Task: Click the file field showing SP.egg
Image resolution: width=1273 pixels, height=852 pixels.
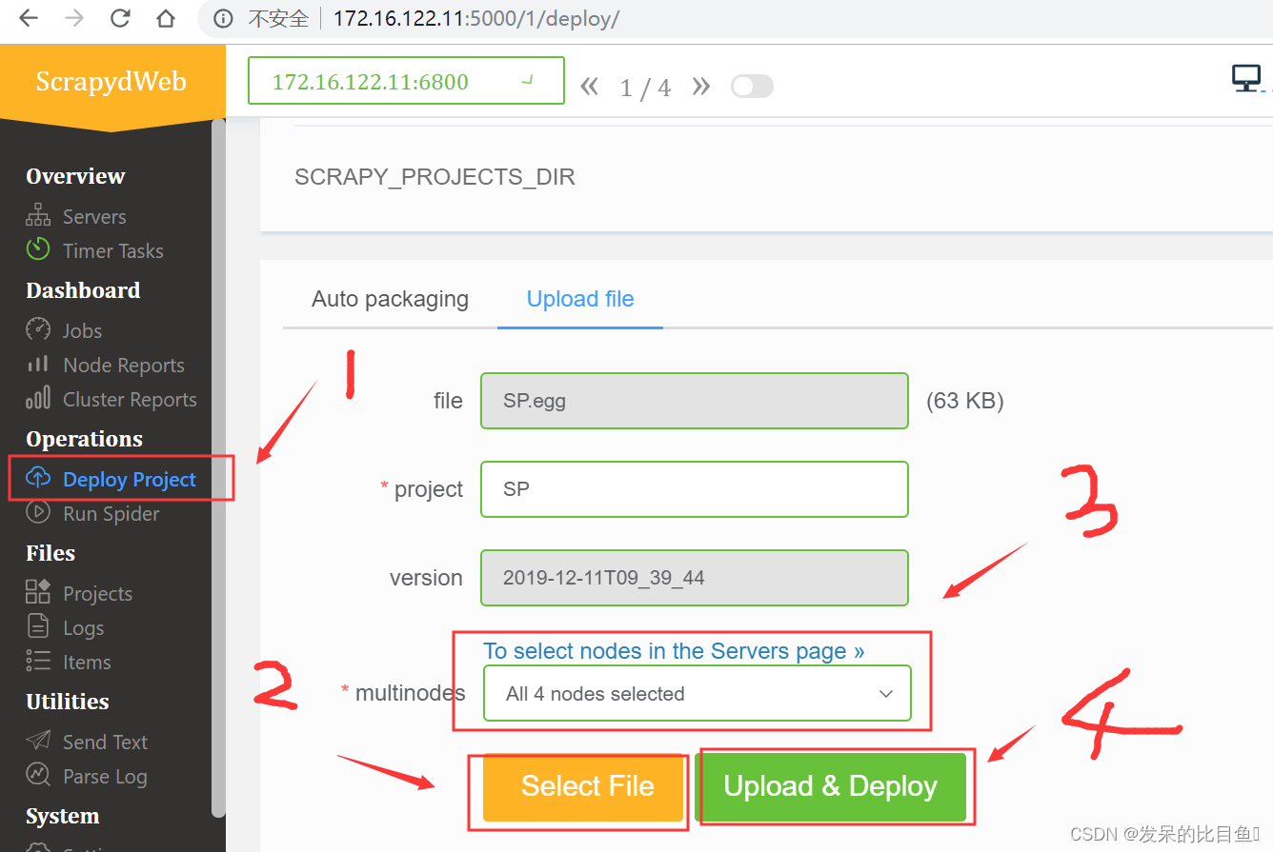Action: [695, 401]
